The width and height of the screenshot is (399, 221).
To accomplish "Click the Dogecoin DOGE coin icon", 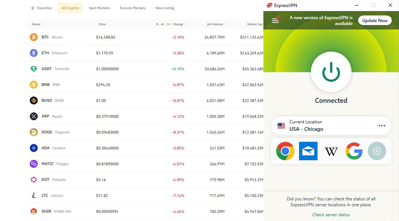I will [34, 132].
